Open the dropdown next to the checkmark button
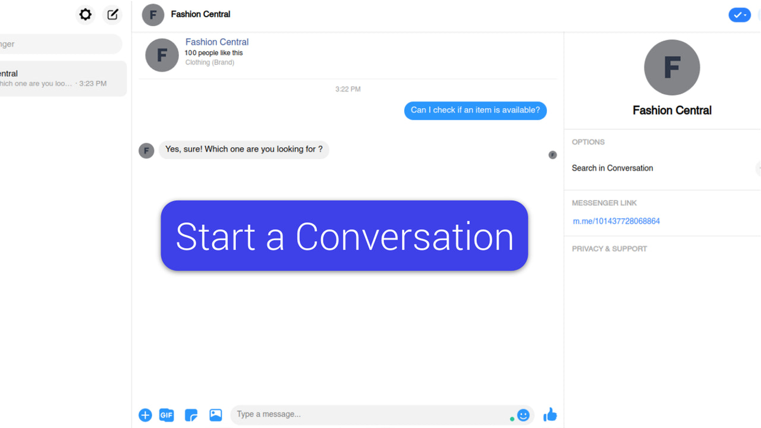The height and width of the screenshot is (428, 761). [746, 15]
